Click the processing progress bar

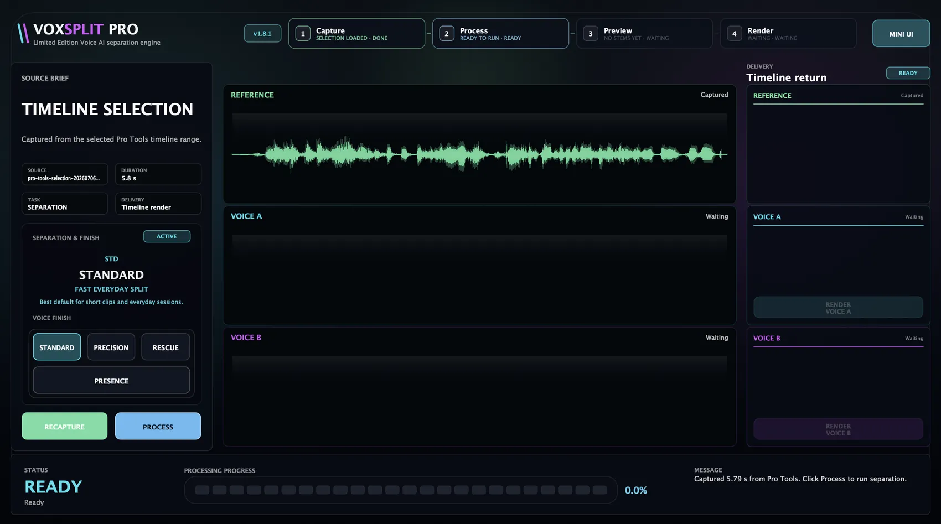pyautogui.click(x=401, y=490)
